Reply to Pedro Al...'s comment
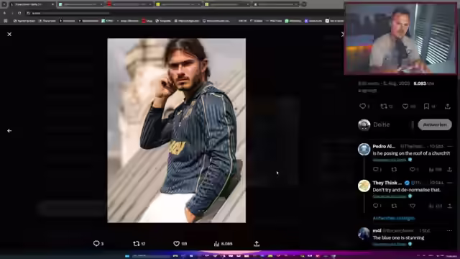This screenshot has width=460, height=259. click(375, 170)
